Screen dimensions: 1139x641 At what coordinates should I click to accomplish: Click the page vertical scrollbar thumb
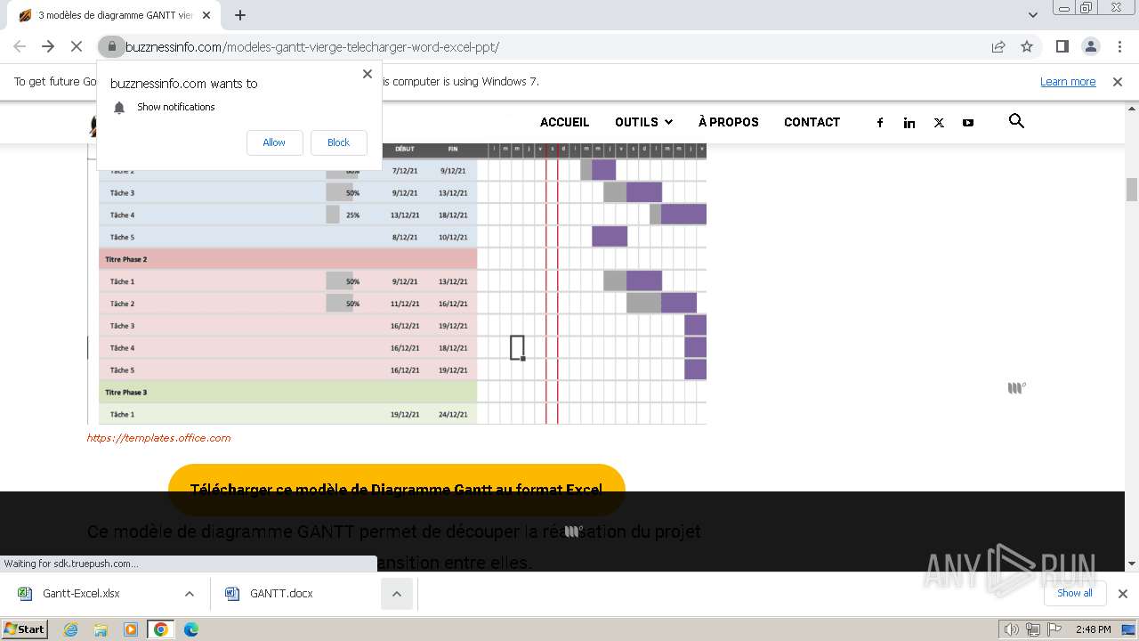click(1132, 189)
